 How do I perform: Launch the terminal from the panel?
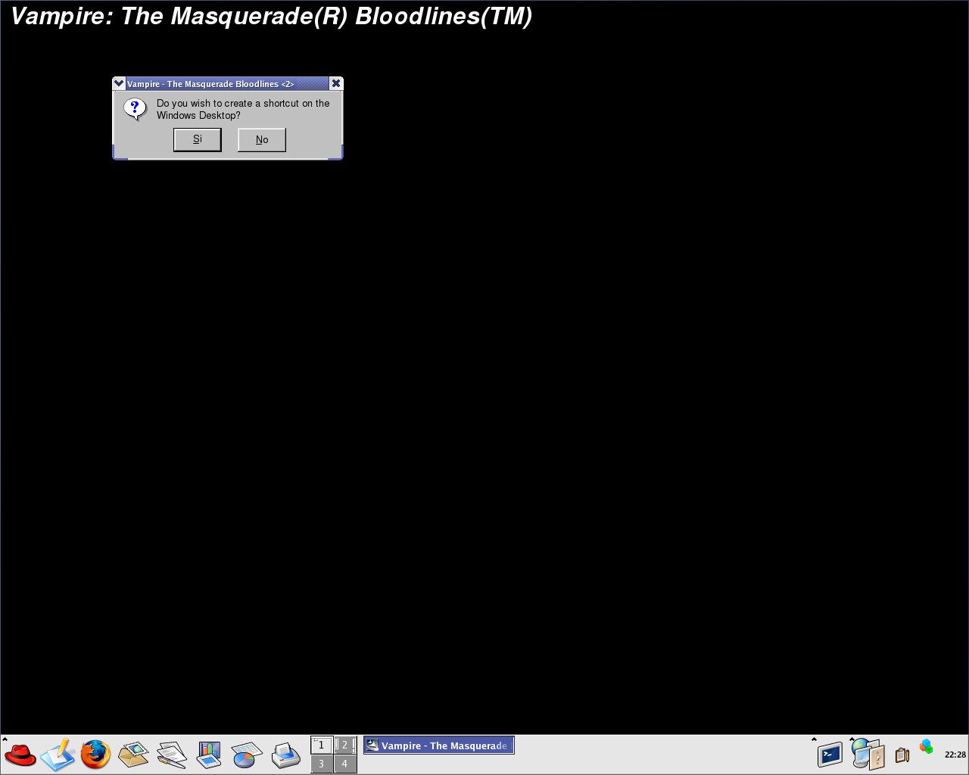[830, 755]
